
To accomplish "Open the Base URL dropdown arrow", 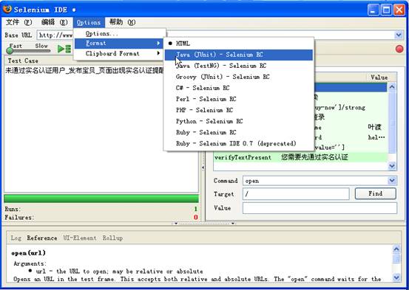I will (x=399, y=35).
